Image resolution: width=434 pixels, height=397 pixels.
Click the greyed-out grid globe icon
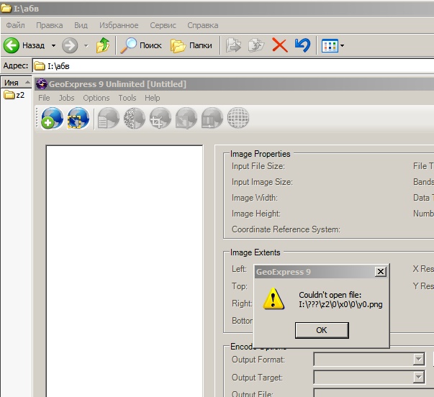click(x=238, y=118)
